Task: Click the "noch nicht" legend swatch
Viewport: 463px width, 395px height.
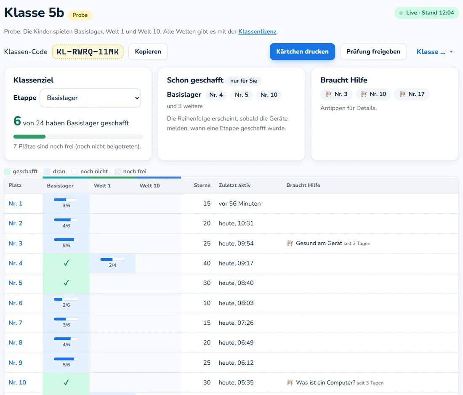Action: coord(75,171)
